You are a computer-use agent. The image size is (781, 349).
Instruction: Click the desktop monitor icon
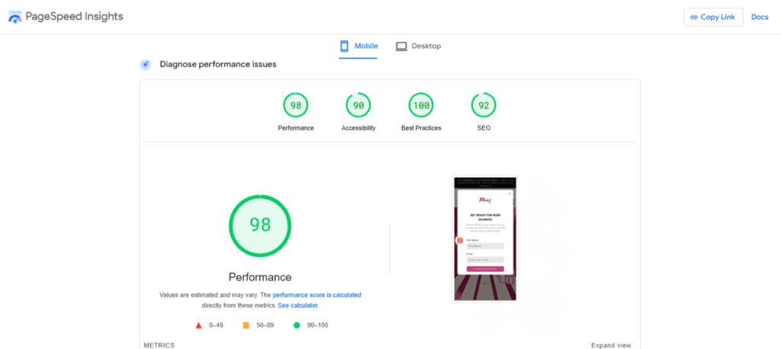[x=401, y=46]
